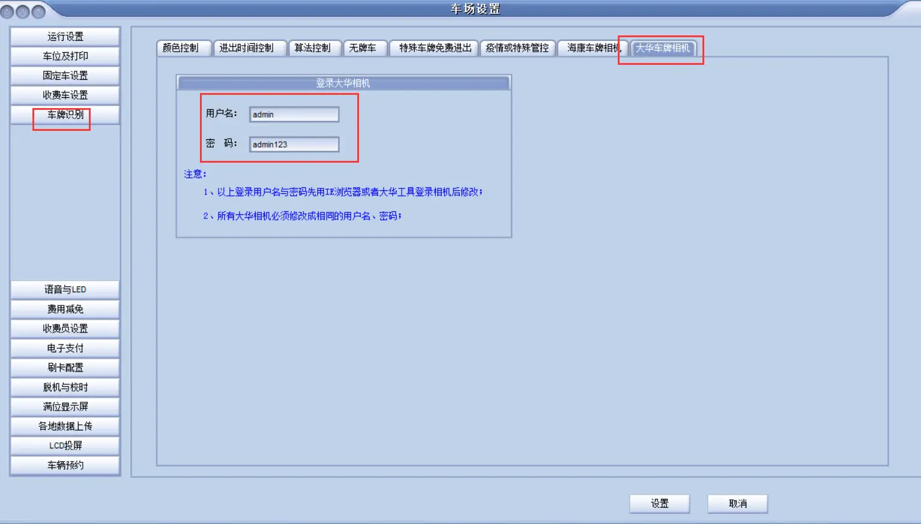Click the 密码 field containing admin123
Screen dimensions: 921x524
click(294, 145)
